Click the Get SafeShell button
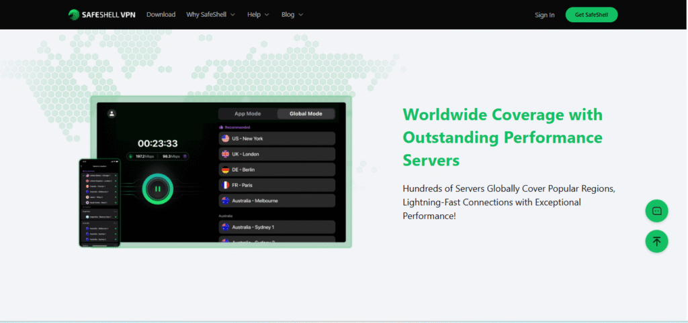 click(x=591, y=15)
